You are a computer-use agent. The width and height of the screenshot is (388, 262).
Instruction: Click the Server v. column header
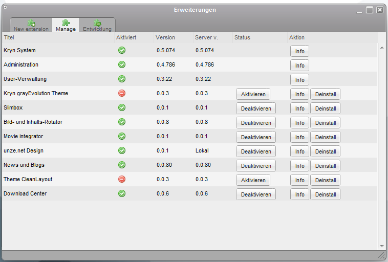click(x=213, y=37)
